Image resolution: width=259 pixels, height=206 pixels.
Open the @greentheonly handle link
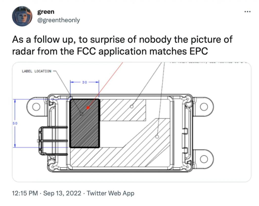point(58,20)
